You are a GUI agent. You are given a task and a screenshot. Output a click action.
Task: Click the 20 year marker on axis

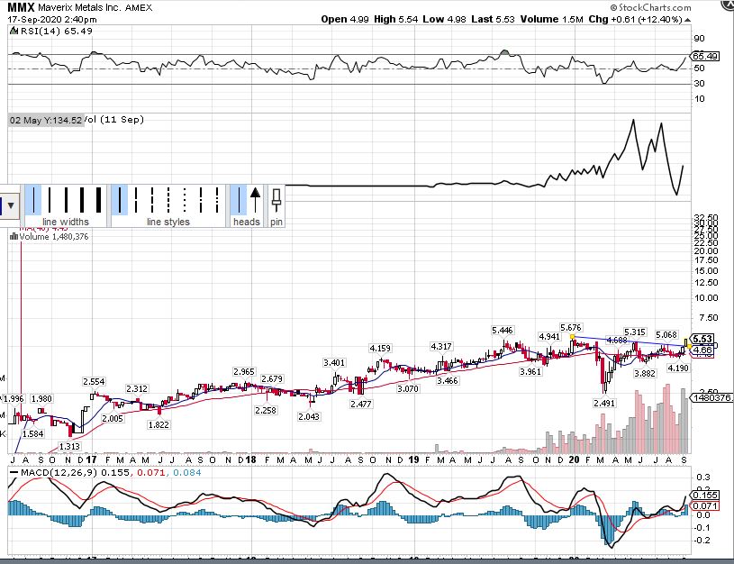tap(574, 459)
